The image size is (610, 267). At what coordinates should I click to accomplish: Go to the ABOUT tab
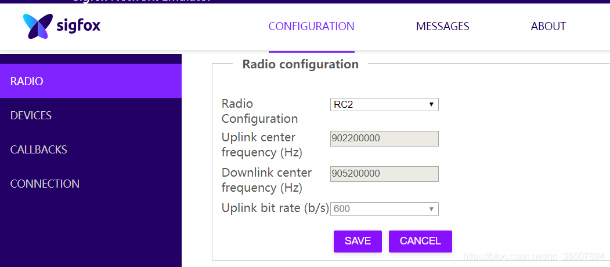(x=548, y=27)
